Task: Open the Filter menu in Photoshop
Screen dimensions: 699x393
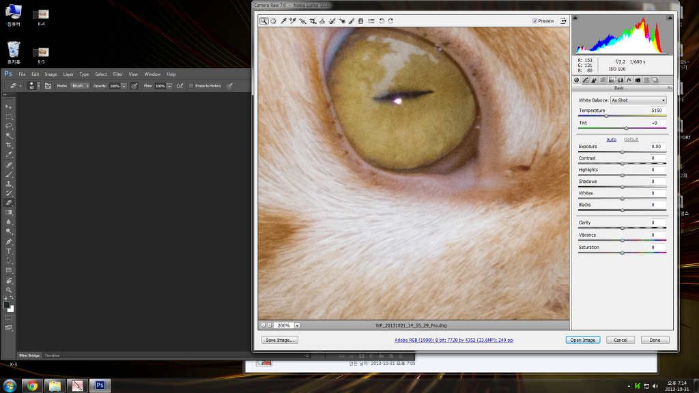Action: click(118, 74)
